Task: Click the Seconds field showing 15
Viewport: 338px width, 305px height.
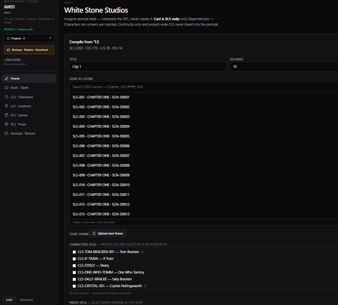Action: (284, 67)
